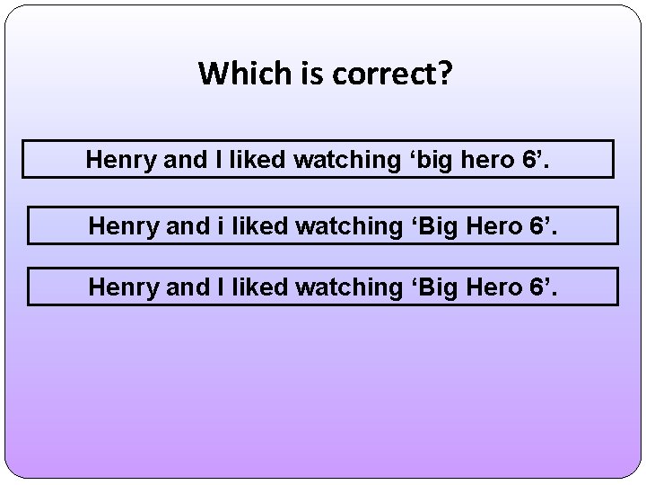
Task: Click the word 'is' in the title
Action: tap(307, 73)
